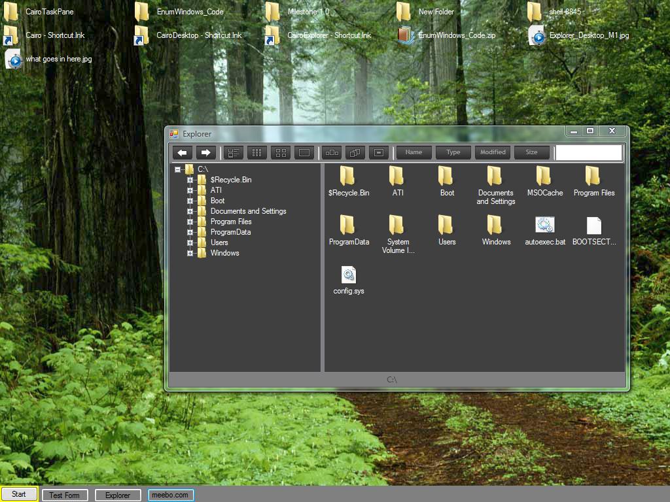Select the small icons grid view
670x502 pixels.
point(256,152)
